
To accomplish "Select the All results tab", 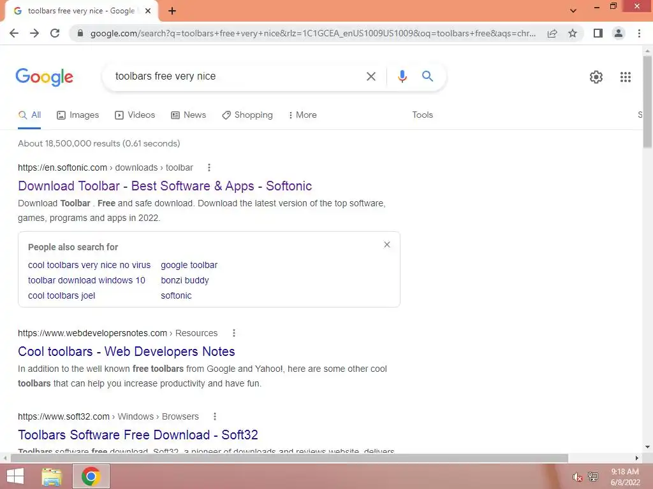I will (29, 115).
